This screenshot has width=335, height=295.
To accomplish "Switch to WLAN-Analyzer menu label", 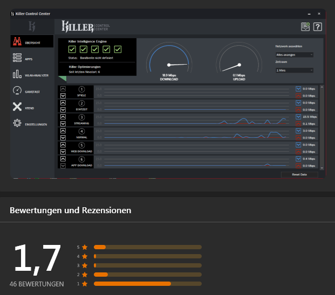I will [x=37, y=75].
